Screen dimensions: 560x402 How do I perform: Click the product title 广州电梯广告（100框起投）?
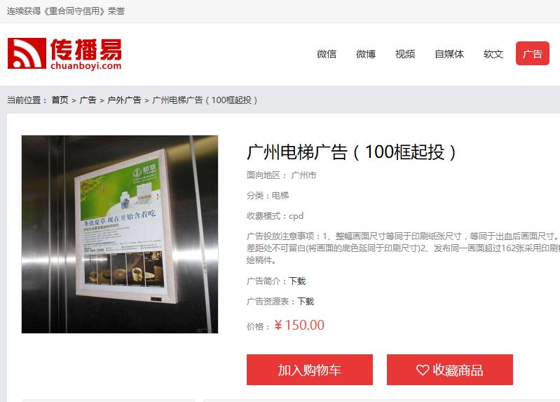click(351, 152)
